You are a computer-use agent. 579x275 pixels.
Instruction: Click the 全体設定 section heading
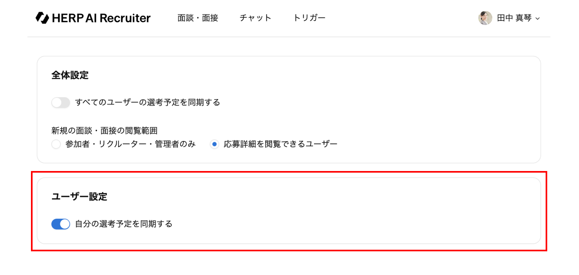[x=70, y=75]
